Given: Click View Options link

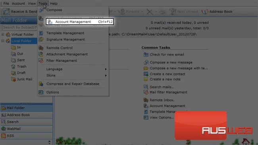Looking at the screenshot, I should [162, 118].
